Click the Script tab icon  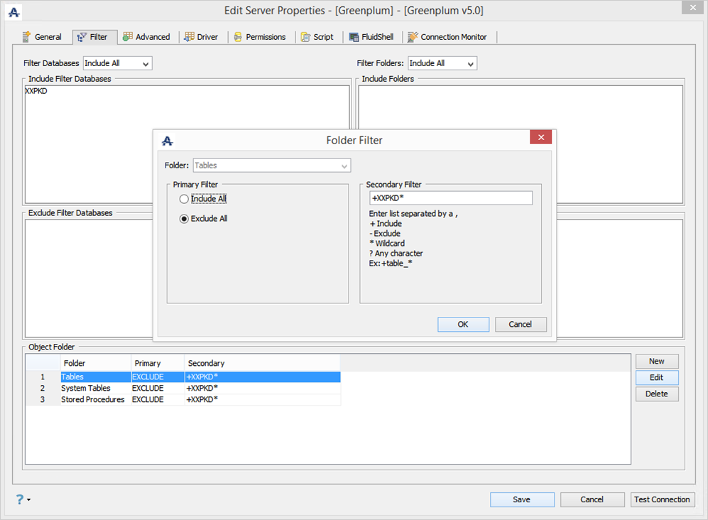pos(305,37)
